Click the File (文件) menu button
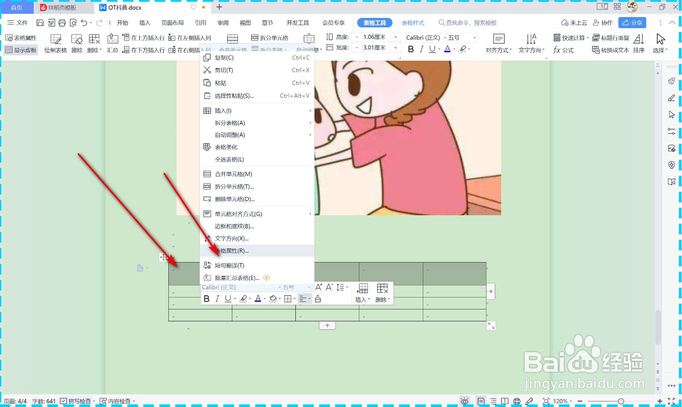This screenshot has height=407, width=682. click(x=17, y=23)
